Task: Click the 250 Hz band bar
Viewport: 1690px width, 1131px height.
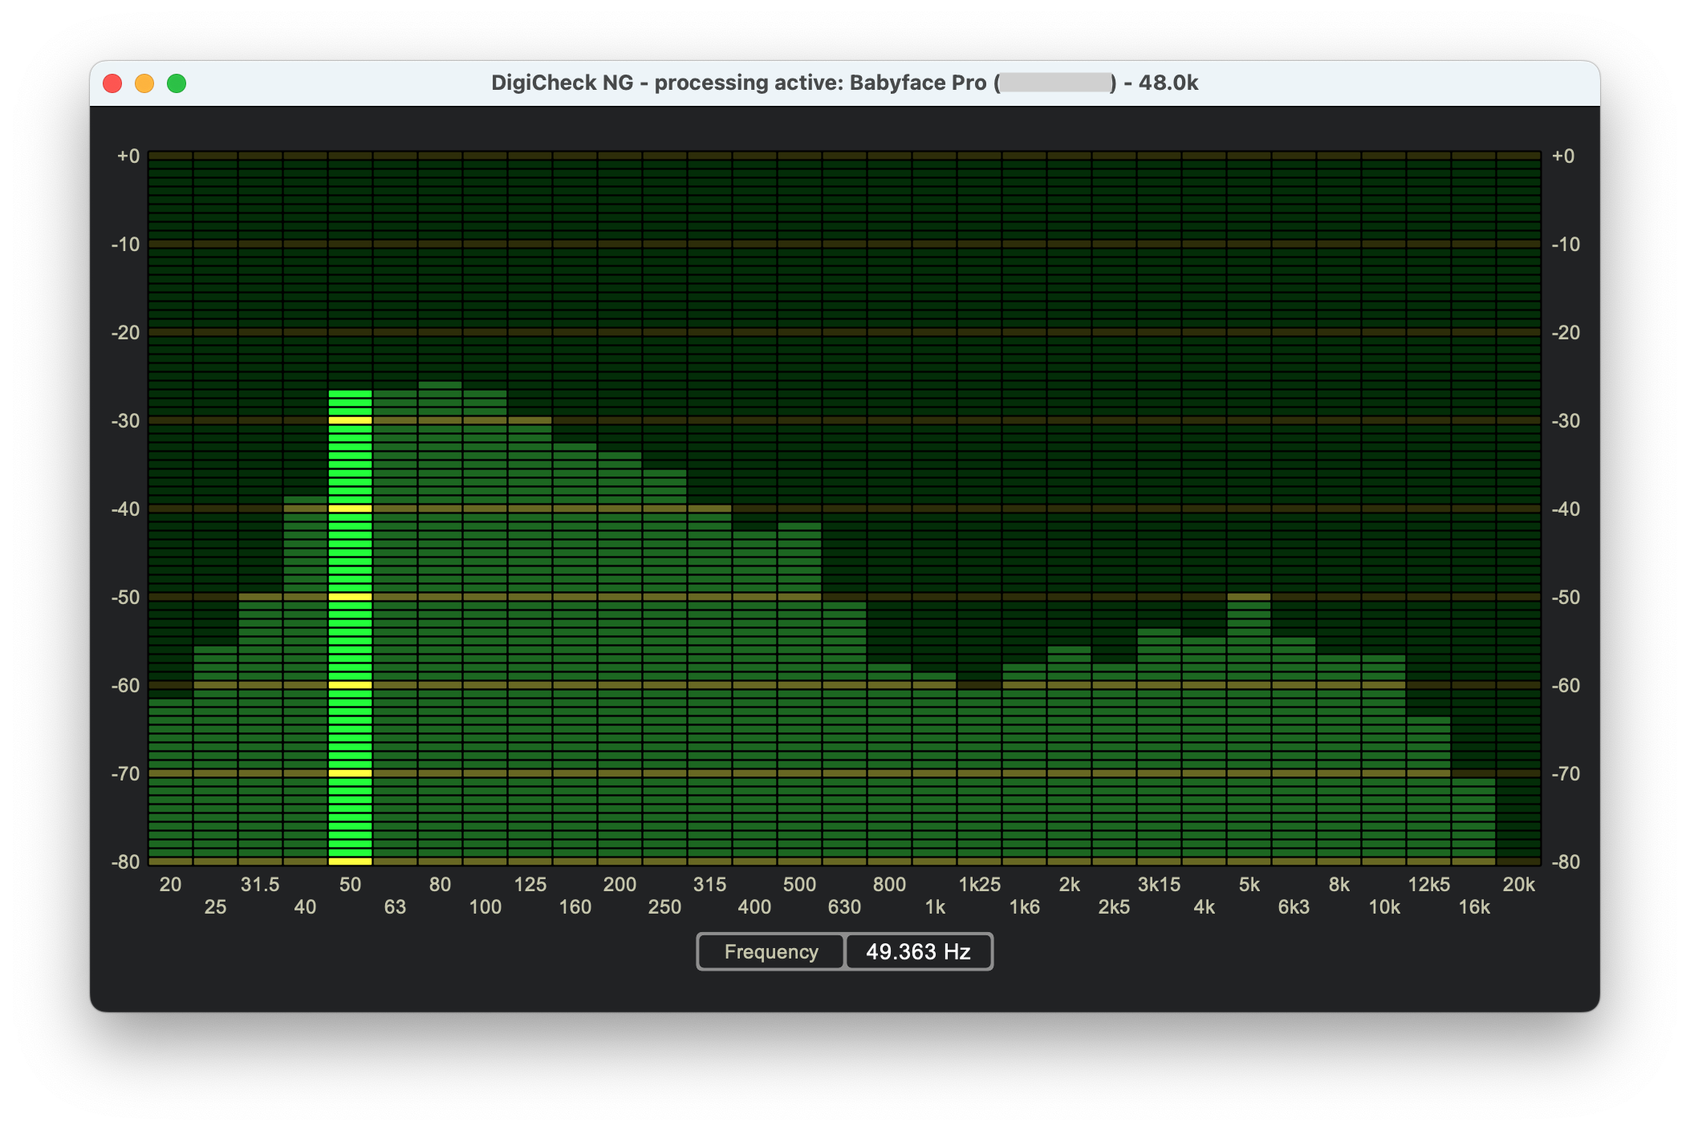Action: tap(664, 666)
